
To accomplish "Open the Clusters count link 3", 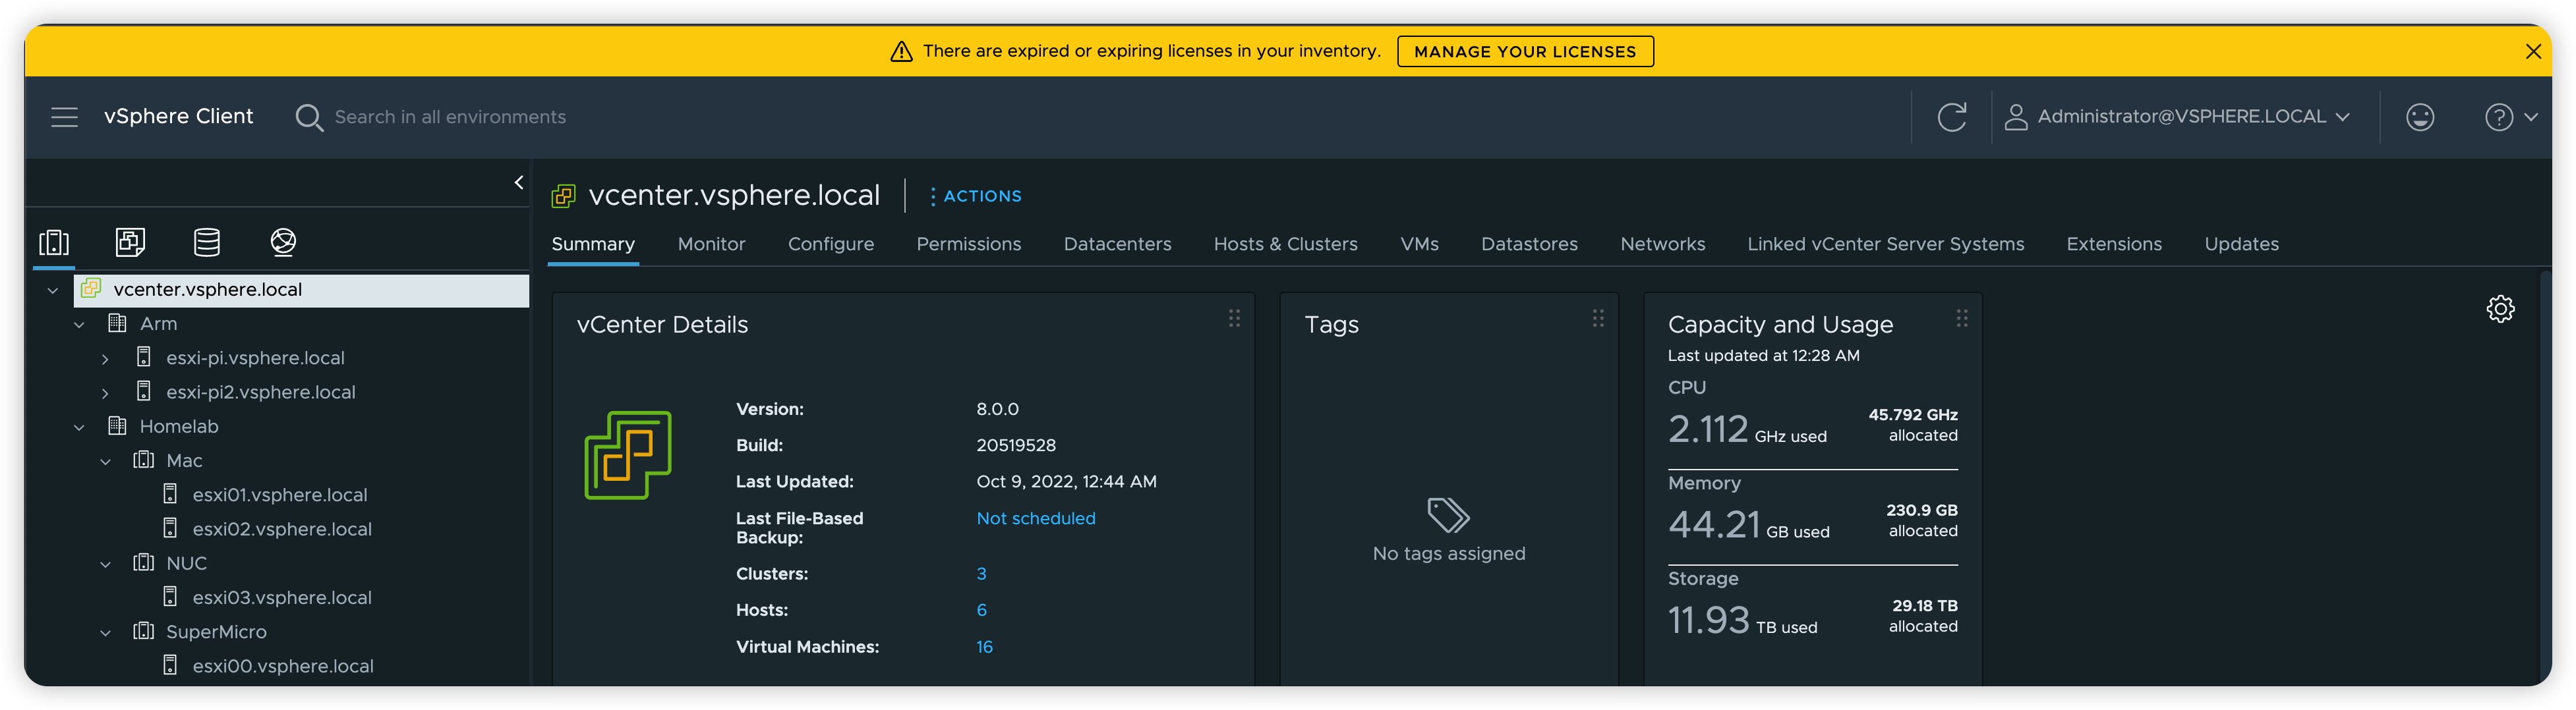I will 981,573.
